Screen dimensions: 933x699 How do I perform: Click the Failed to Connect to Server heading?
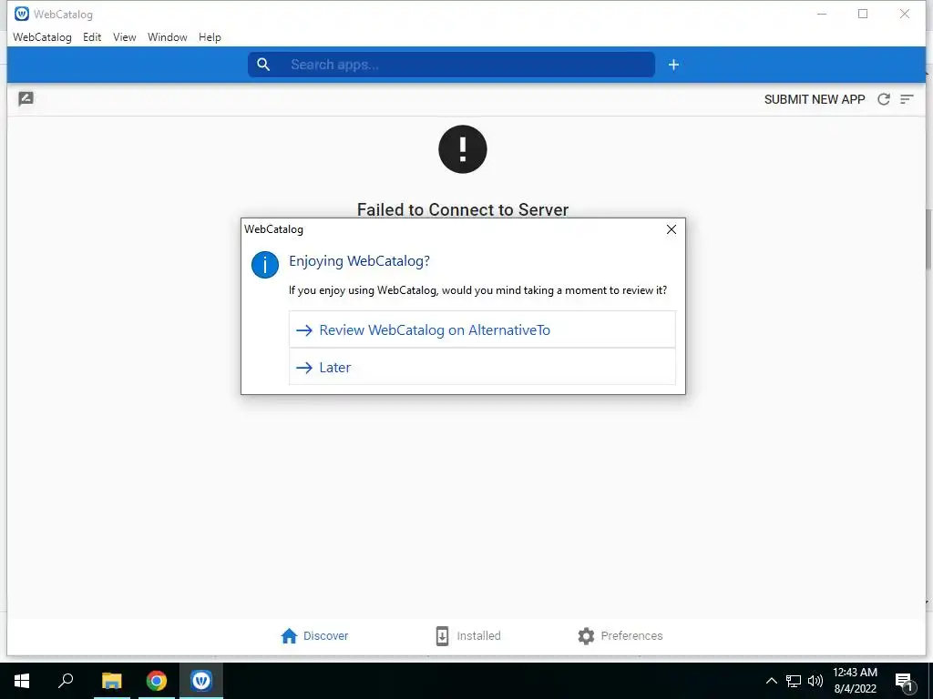click(x=463, y=210)
